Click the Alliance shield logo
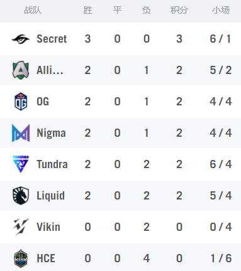The height and width of the screenshot is (271, 241). tap(21, 70)
